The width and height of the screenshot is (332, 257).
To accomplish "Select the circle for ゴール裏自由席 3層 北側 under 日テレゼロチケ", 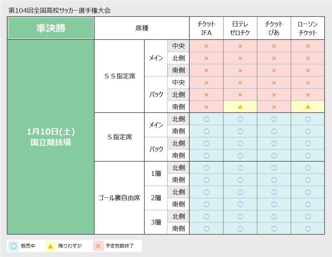I will pos(240,216).
